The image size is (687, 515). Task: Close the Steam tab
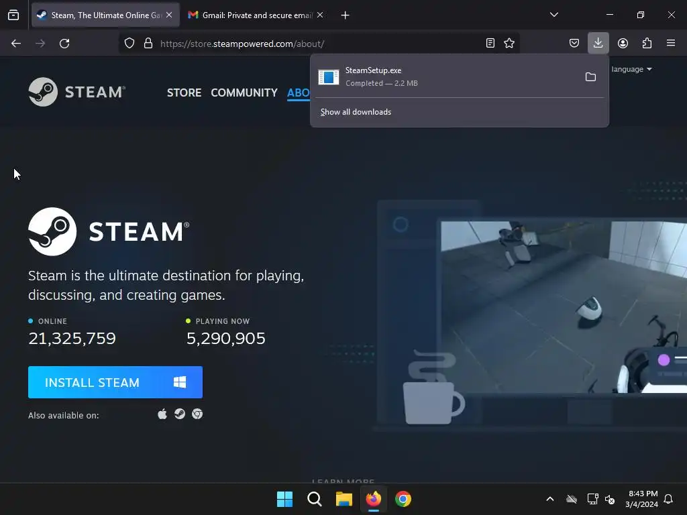[169, 15]
